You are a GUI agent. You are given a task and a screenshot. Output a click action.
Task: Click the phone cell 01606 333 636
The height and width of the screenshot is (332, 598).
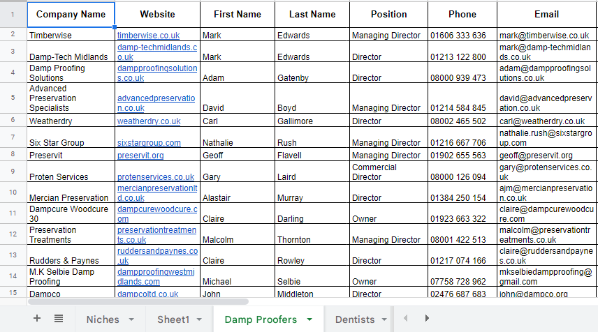click(462, 35)
